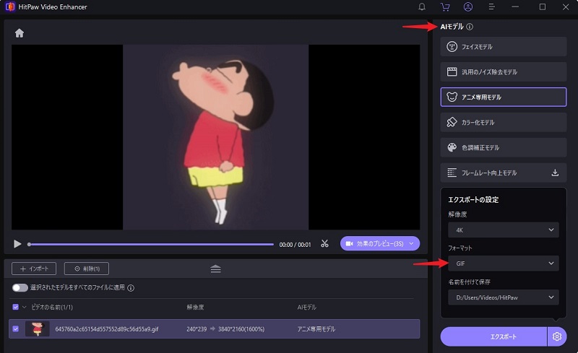
Task: Click the 解像度 column header
Action: (x=195, y=307)
